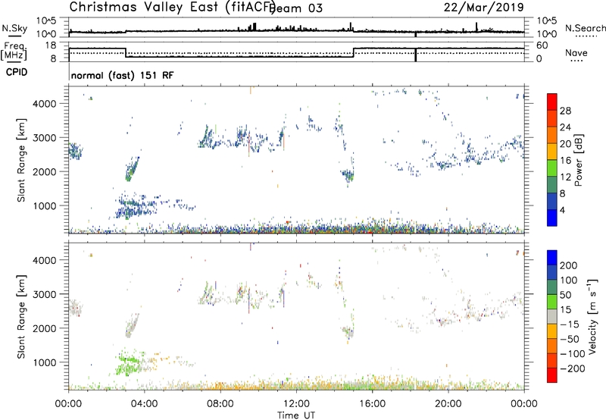Click the '20:00' time tick label
Image resolution: width=606 pixels, height=420 pixels.
point(448,404)
